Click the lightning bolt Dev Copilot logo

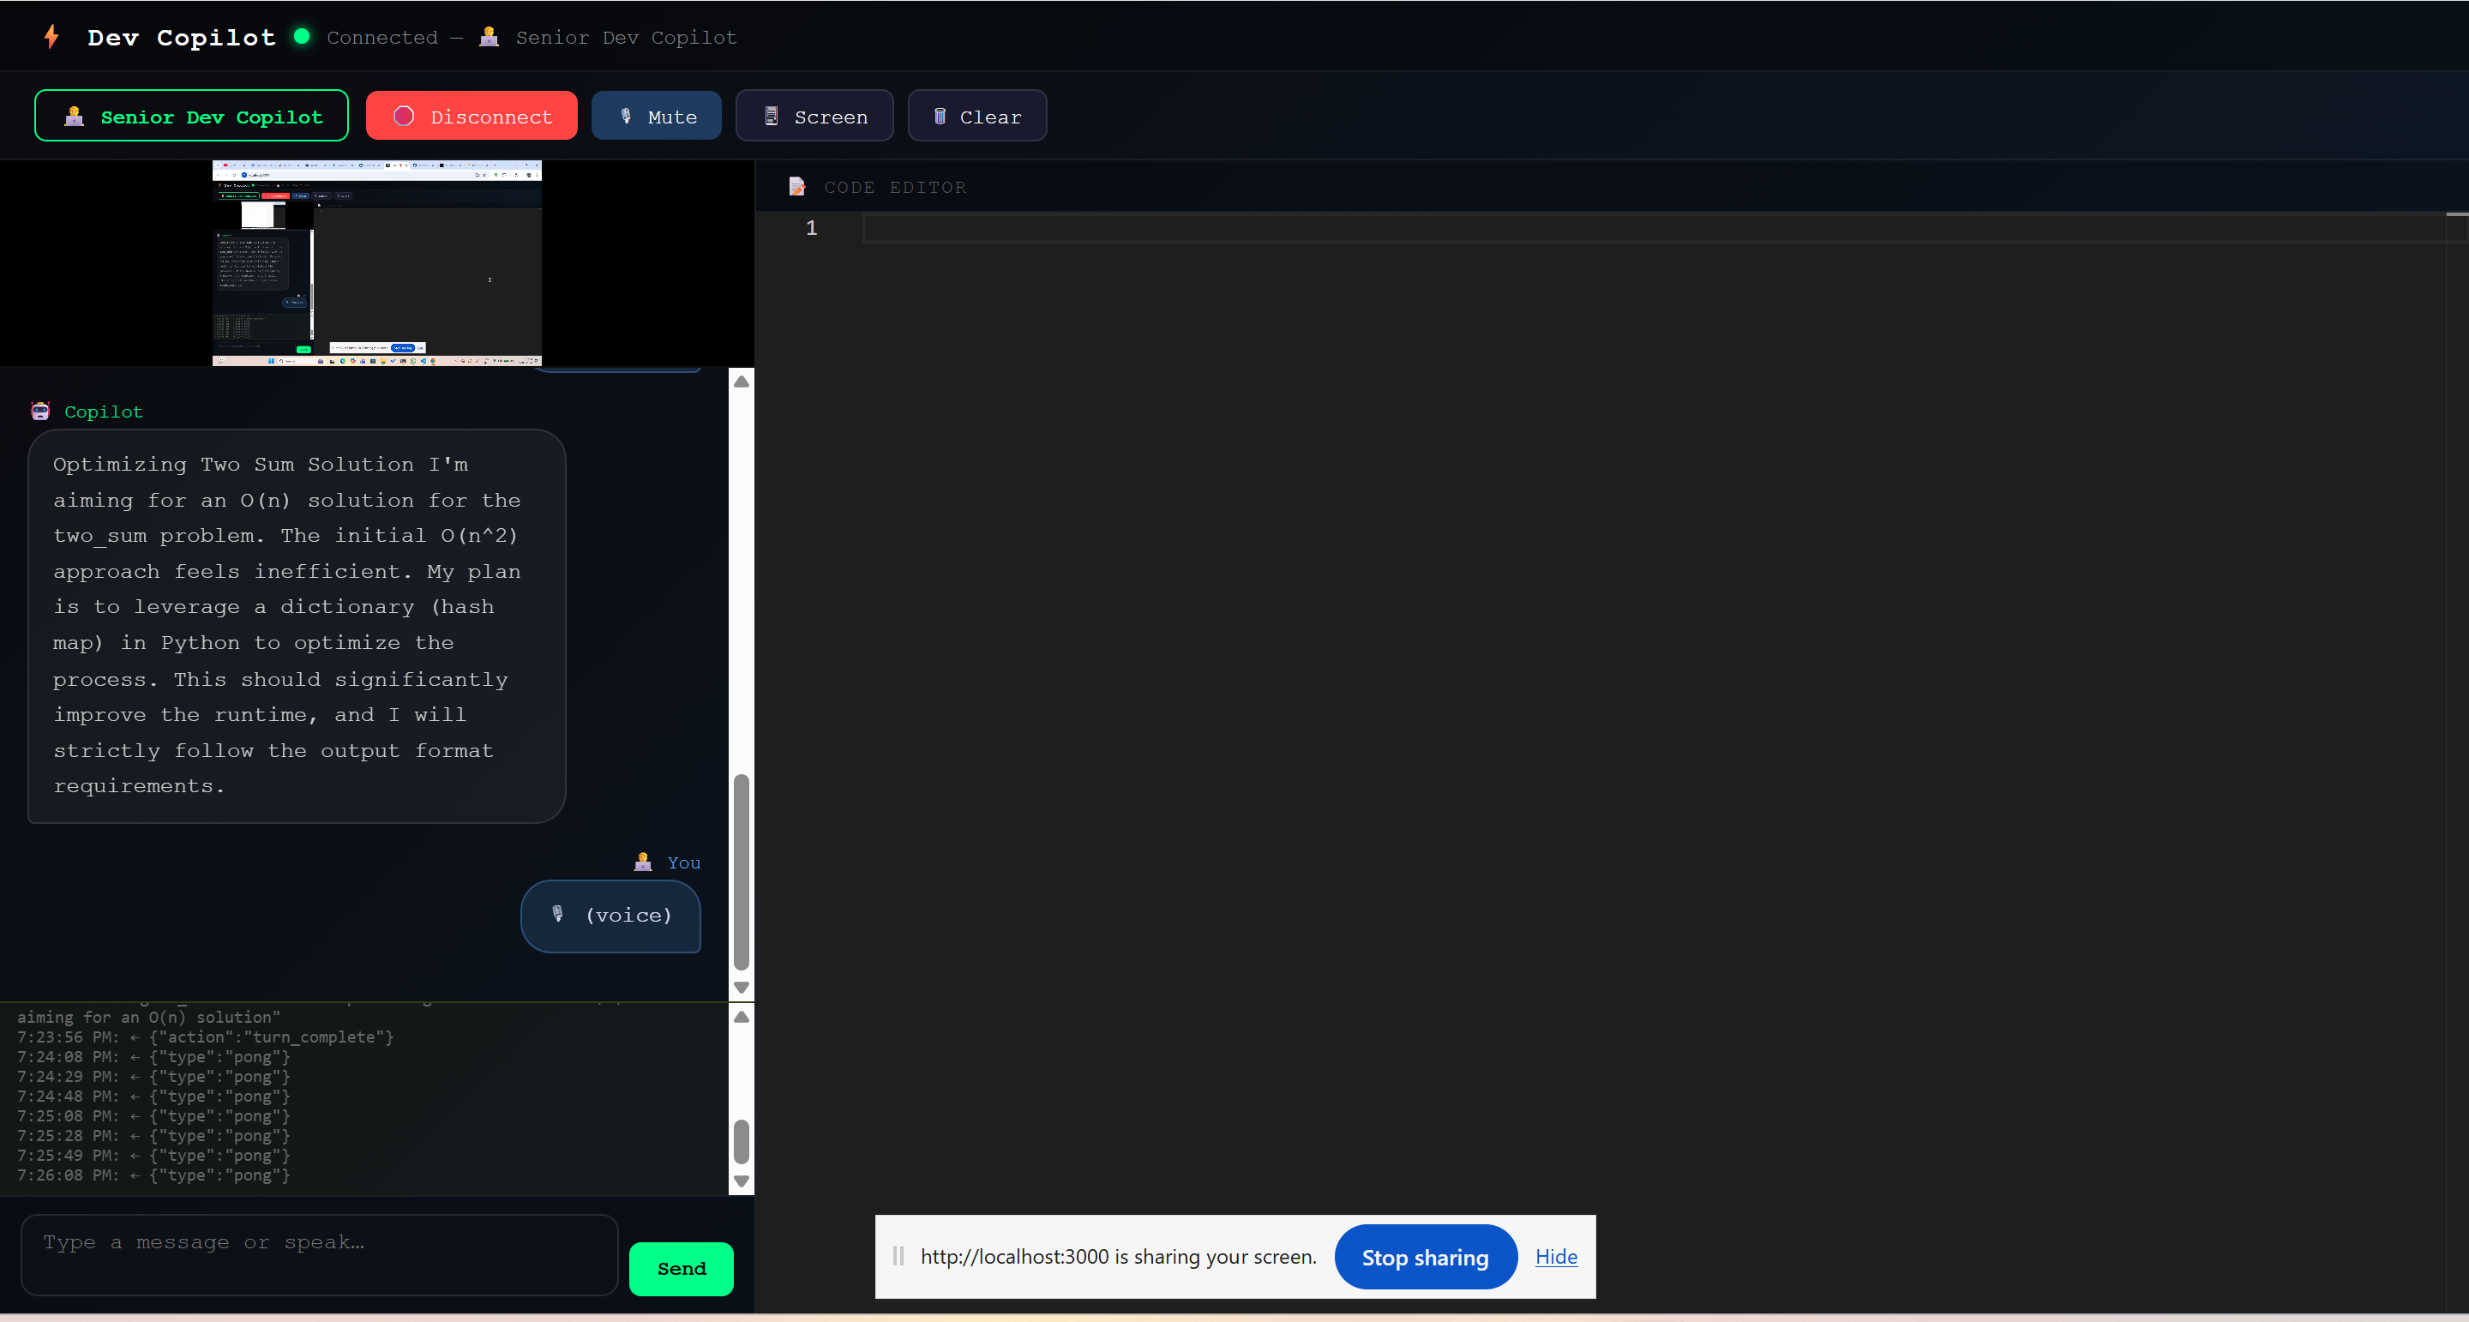pos(51,36)
